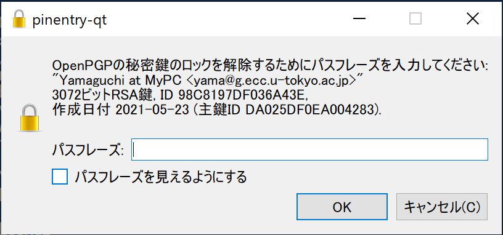503x235 pixels.
Task: Click the 主鍵ID DA025DF0EA004283 text
Action: [285, 111]
